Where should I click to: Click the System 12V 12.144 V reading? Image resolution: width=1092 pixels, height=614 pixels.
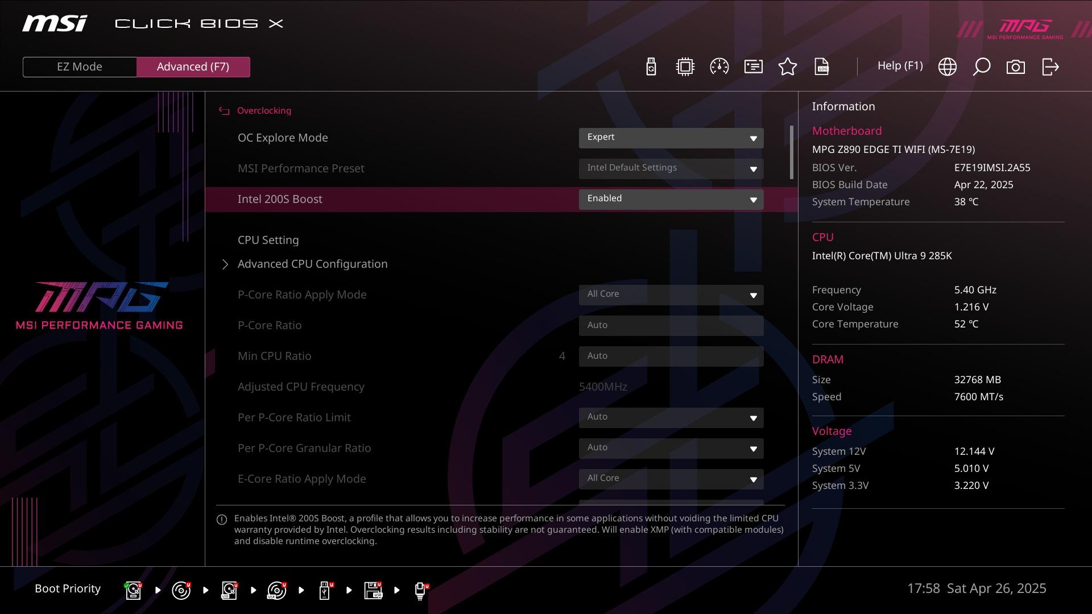[x=974, y=452]
